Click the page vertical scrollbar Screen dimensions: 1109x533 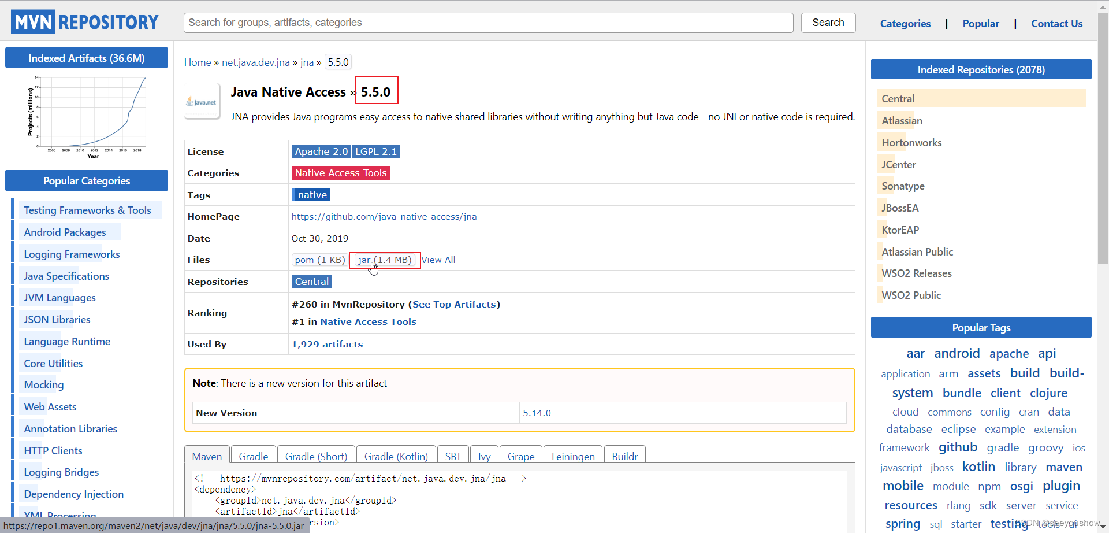[x=1103, y=139]
